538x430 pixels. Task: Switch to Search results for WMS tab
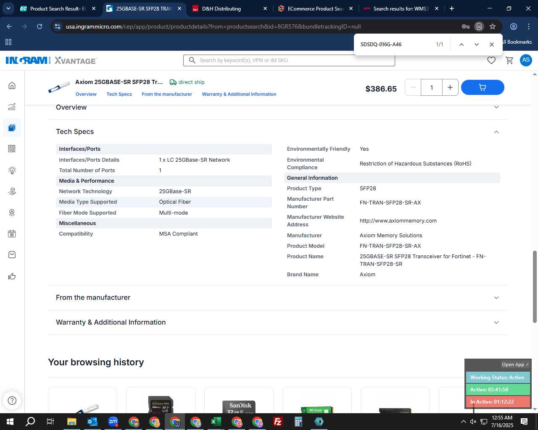401,8
